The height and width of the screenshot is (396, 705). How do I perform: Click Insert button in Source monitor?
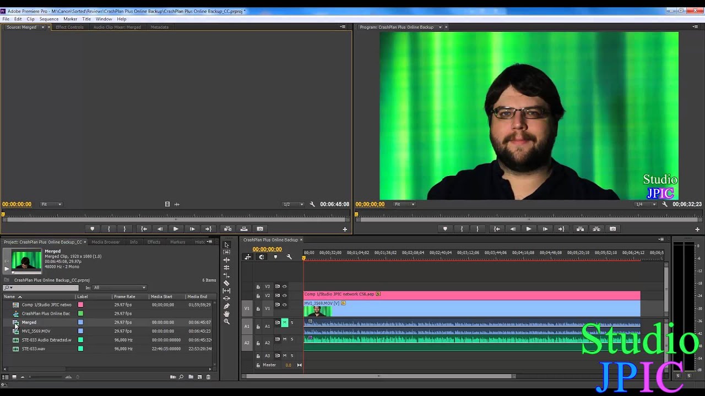pyautogui.click(x=227, y=229)
